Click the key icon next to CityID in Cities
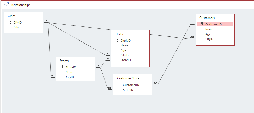This screenshot has height=113, width=254. click(11, 22)
